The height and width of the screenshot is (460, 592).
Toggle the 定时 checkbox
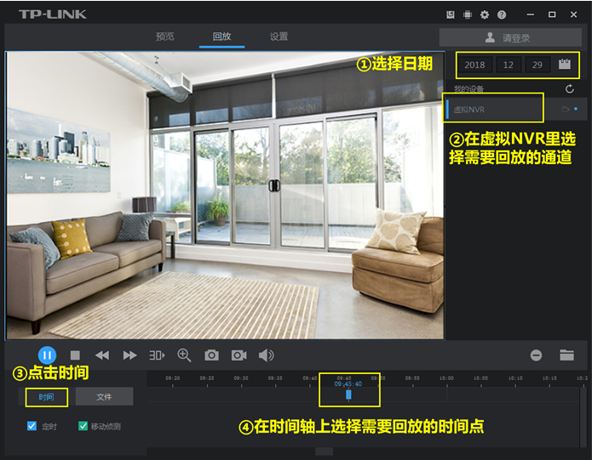(32, 426)
